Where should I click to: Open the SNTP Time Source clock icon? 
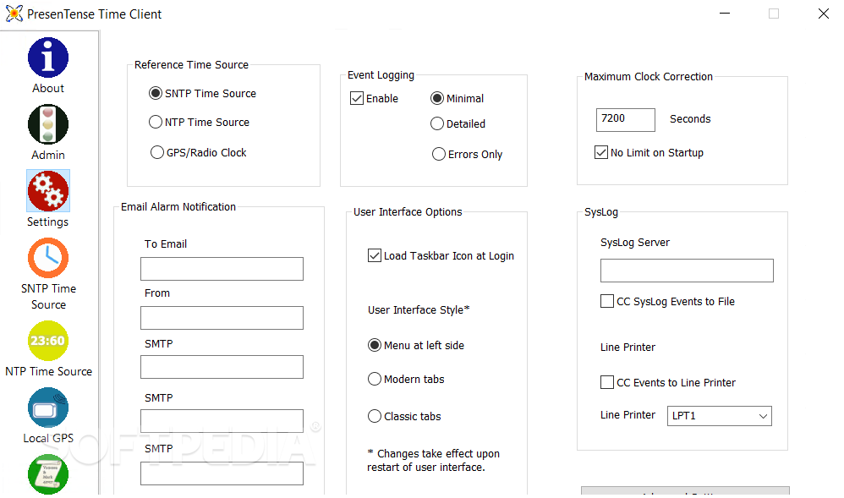click(x=48, y=258)
